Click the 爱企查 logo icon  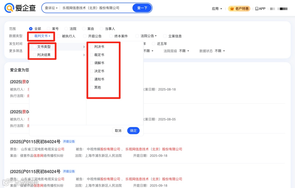[x=9, y=8]
